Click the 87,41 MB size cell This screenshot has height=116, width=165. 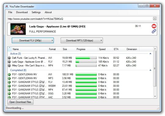coord(67,90)
